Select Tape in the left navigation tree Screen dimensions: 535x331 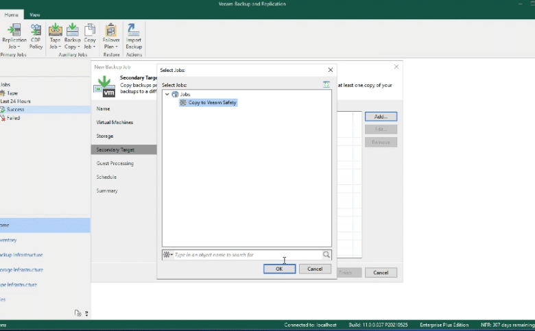[9, 93]
